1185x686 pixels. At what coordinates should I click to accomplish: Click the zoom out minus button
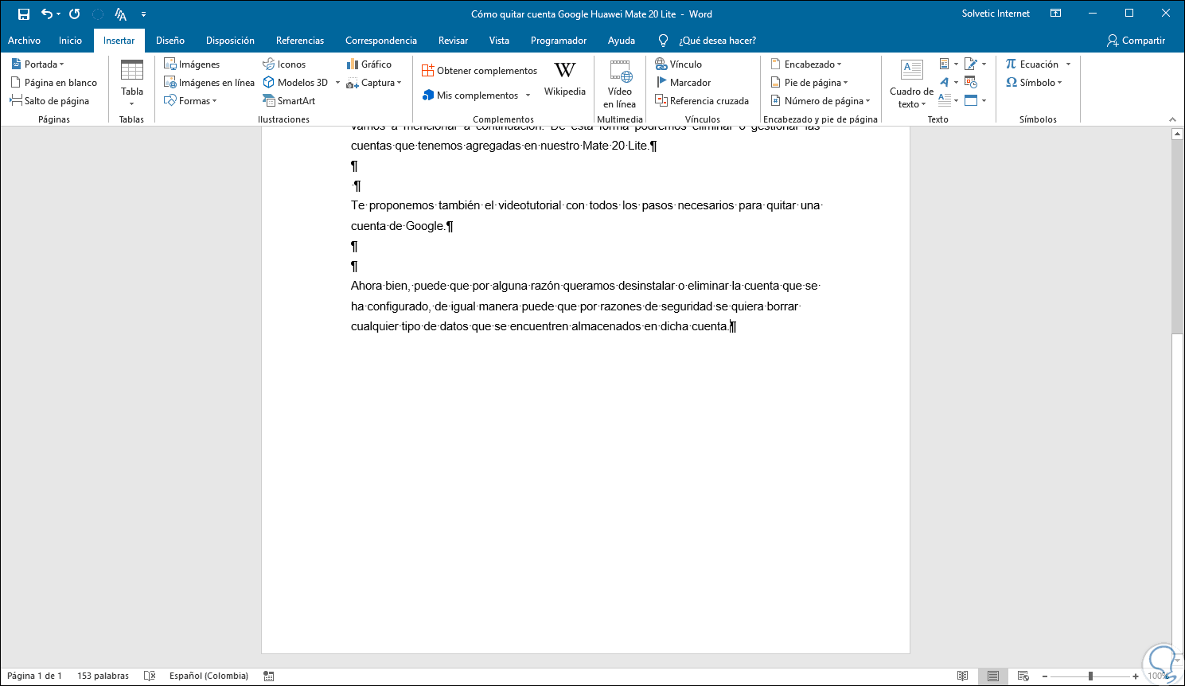coord(1045,676)
